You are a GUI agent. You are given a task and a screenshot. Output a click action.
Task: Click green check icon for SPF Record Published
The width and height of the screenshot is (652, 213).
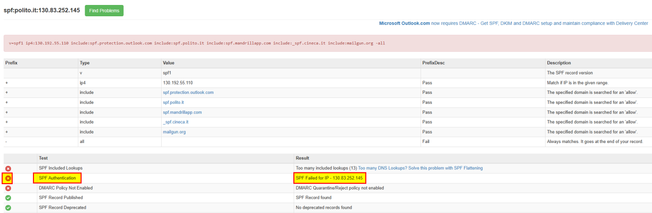click(x=8, y=198)
